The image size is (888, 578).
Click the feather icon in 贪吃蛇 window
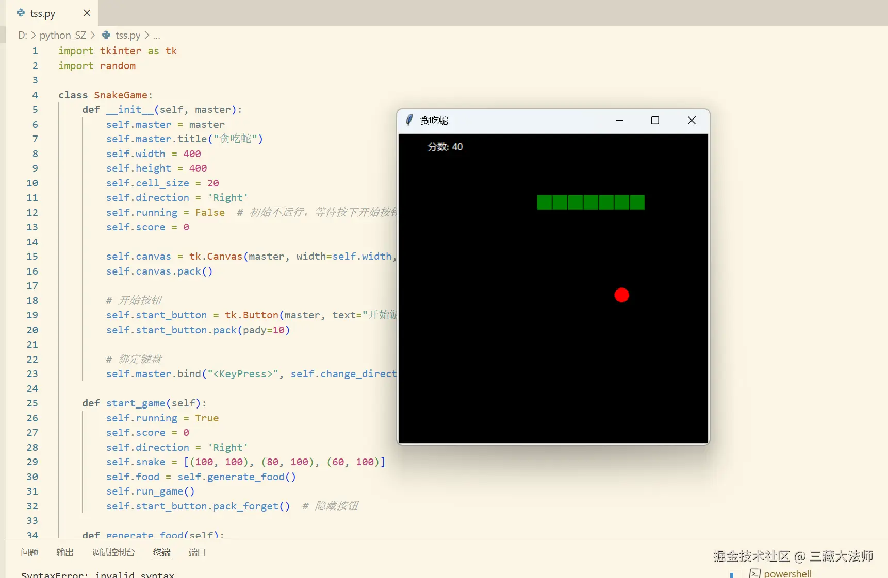(x=409, y=120)
